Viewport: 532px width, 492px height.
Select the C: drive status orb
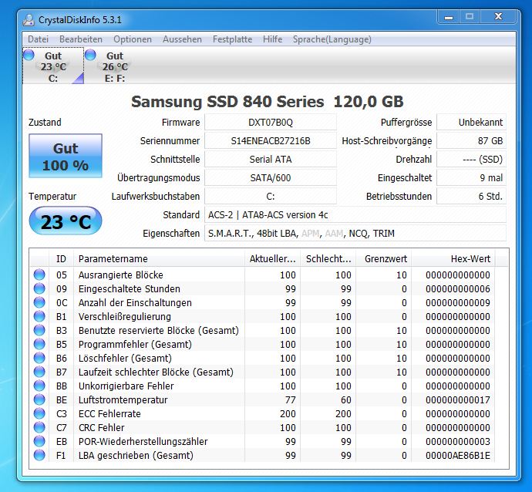[x=29, y=55]
